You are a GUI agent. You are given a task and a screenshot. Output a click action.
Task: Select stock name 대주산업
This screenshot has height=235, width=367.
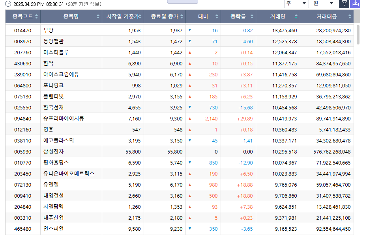53,218
